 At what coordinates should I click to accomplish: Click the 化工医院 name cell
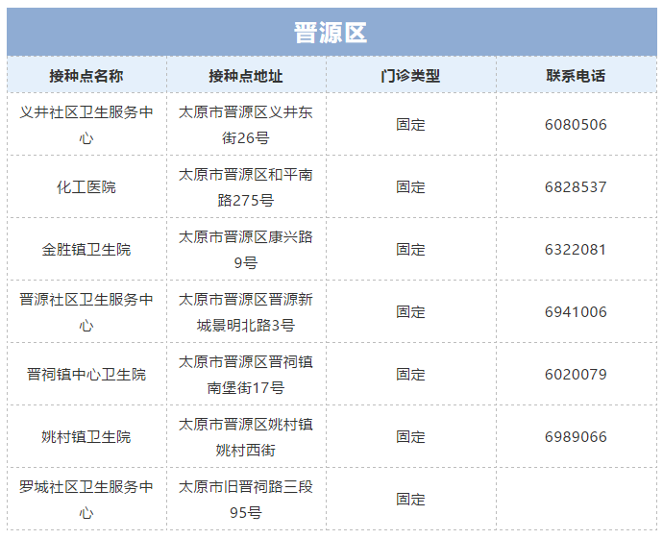[86, 187]
